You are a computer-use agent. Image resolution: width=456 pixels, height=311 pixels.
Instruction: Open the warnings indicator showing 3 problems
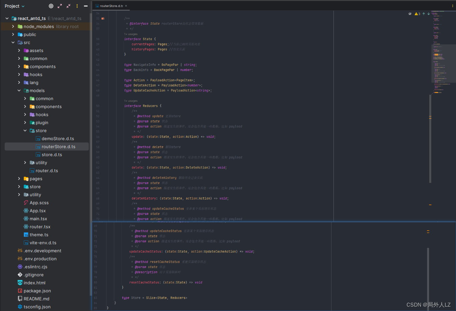click(x=418, y=14)
